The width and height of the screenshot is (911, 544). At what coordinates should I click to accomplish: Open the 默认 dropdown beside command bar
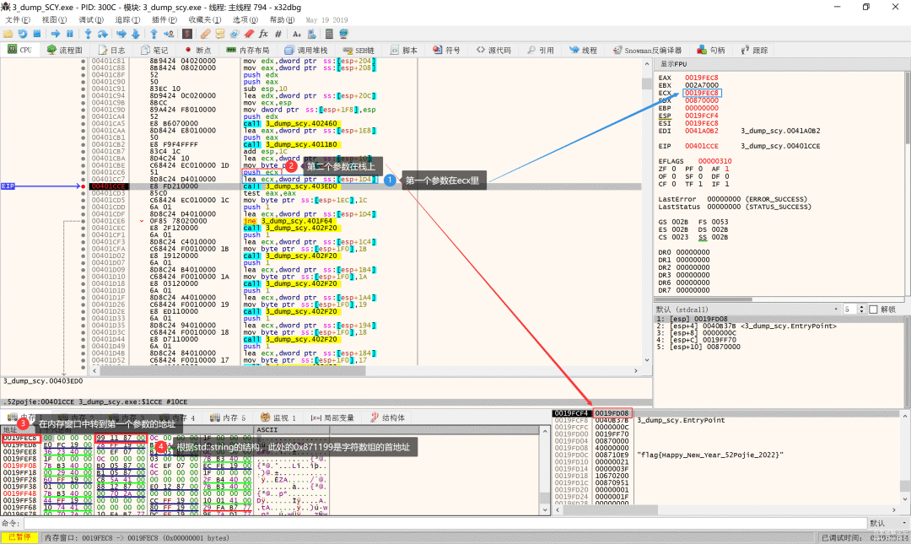click(886, 523)
